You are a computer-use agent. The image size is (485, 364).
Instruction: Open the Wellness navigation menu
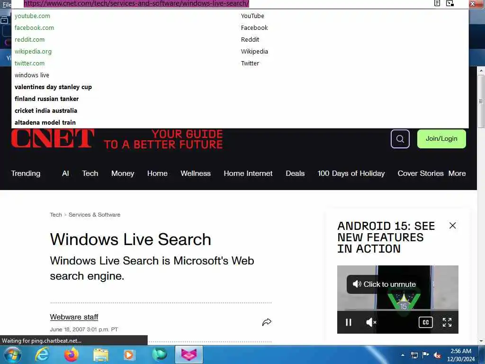tap(196, 173)
